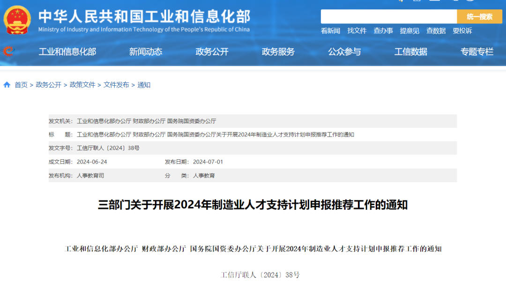The height and width of the screenshot is (281, 506).
Task: Open the 看新闻 quick link
Action: point(330,30)
